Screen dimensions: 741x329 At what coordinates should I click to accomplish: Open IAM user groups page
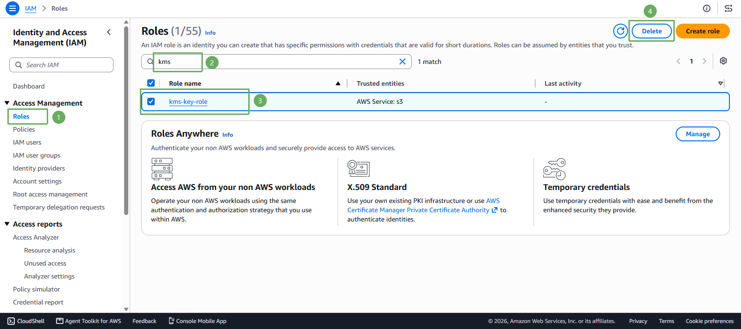click(37, 155)
